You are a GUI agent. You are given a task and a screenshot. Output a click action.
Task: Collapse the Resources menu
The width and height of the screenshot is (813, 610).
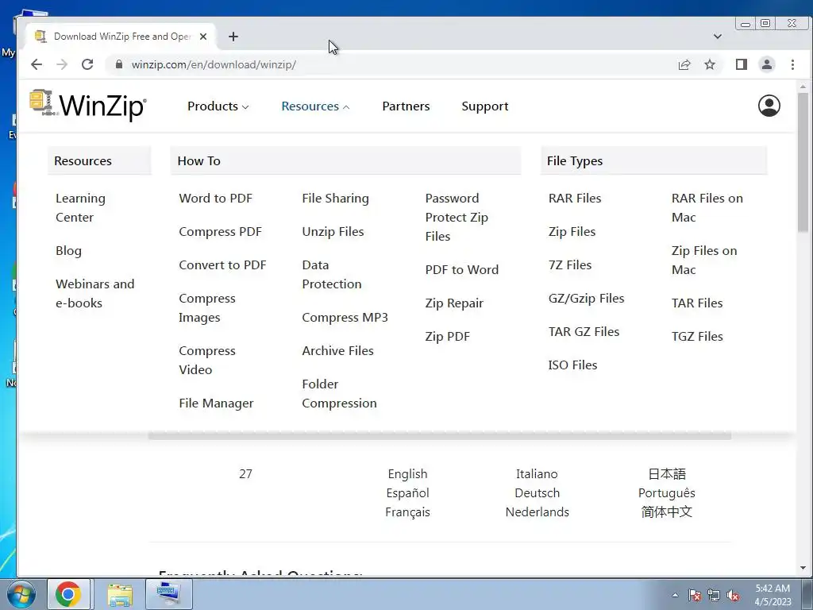[315, 106]
